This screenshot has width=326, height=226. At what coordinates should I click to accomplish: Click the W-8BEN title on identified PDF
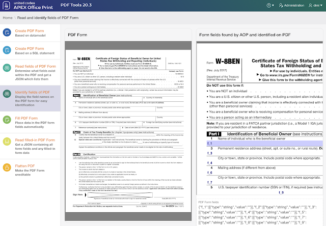tap(228, 61)
